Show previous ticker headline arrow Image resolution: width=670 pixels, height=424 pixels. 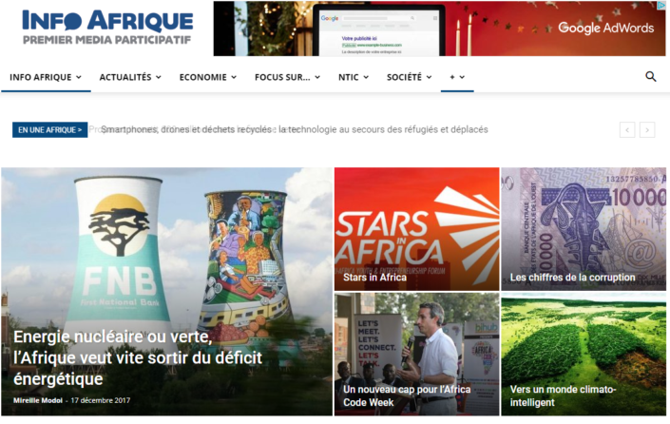[627, 130]
